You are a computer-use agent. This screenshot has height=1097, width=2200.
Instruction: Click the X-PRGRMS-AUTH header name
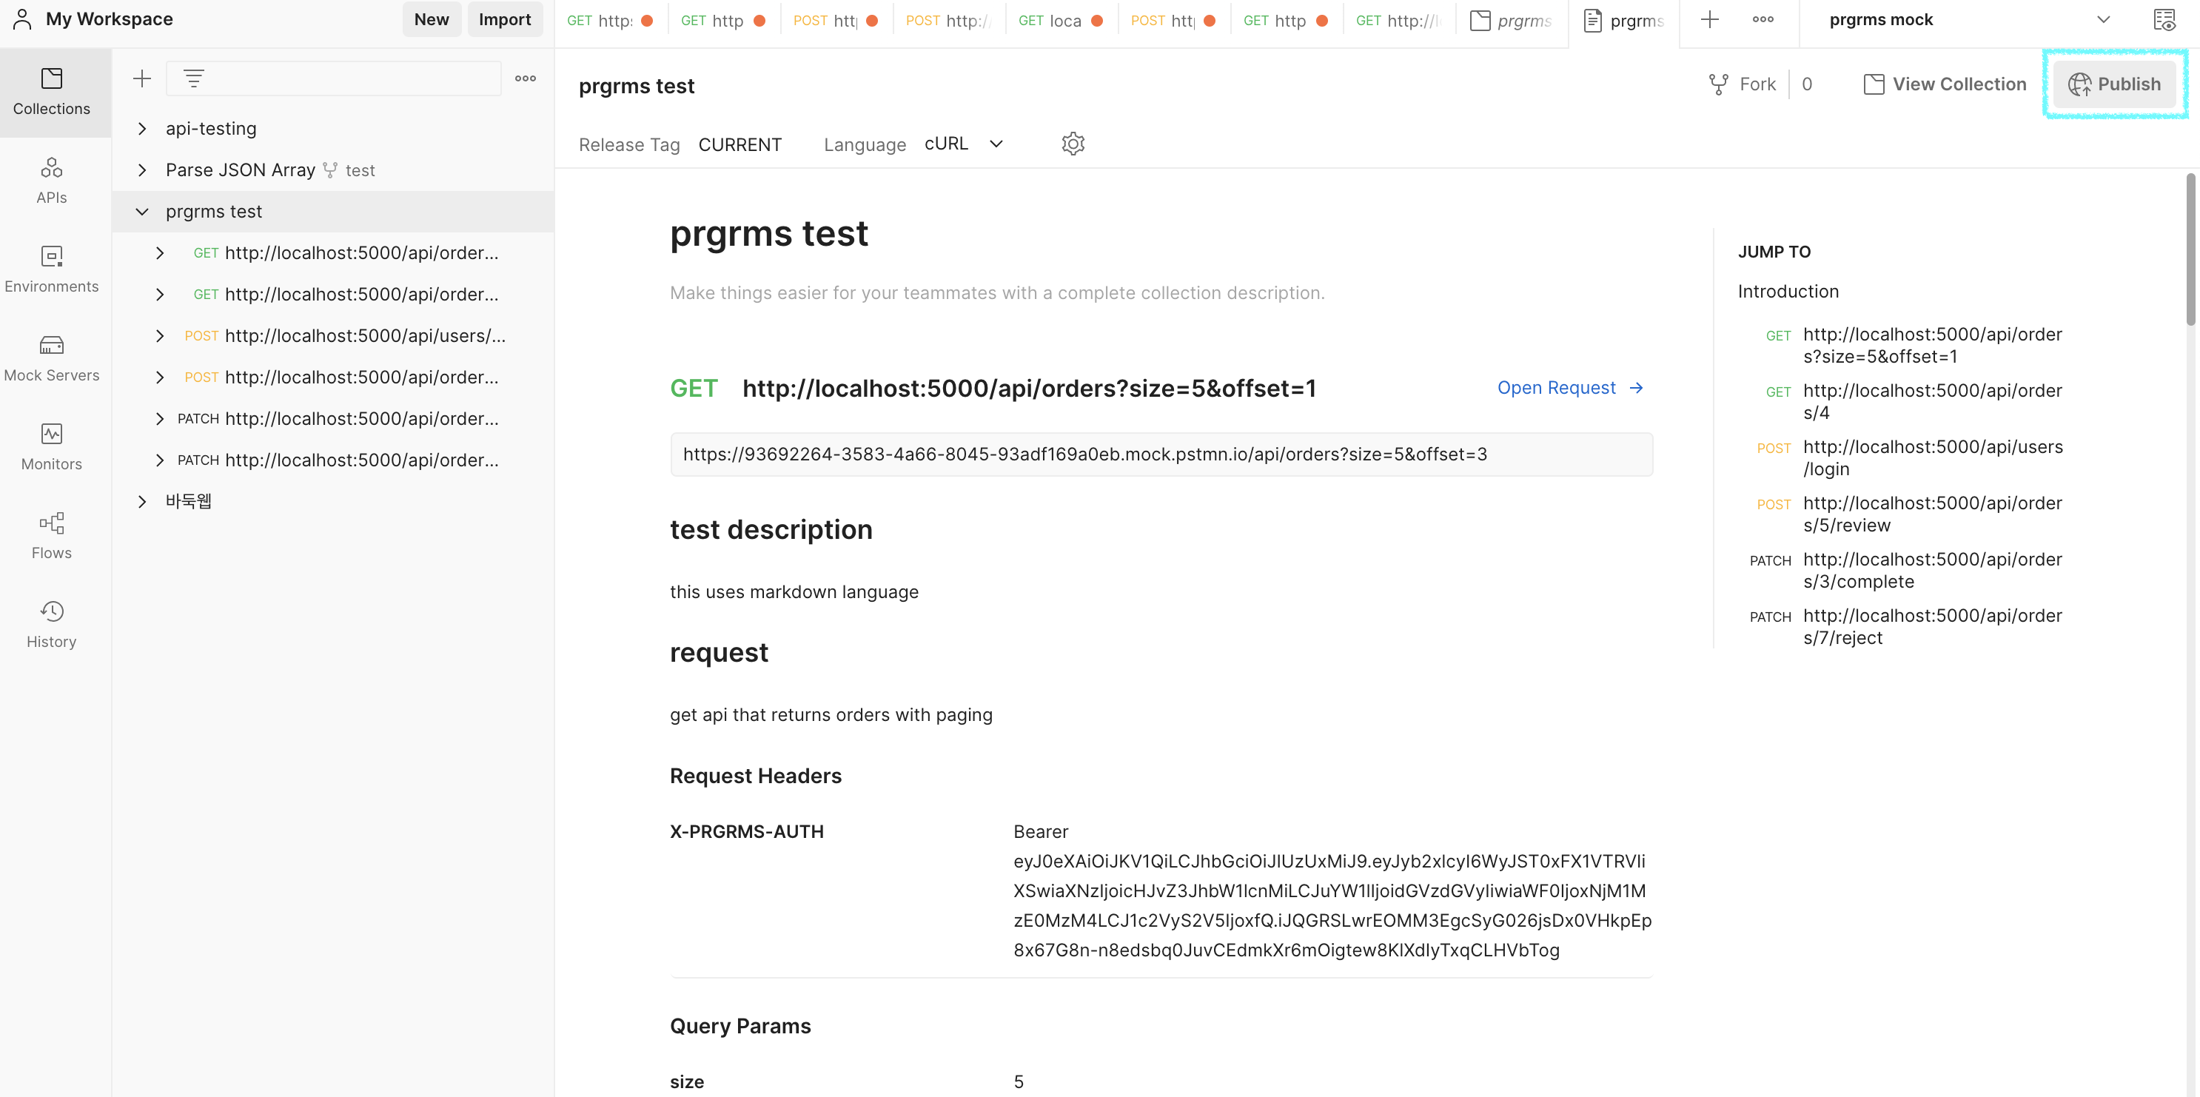pos(746,831)
